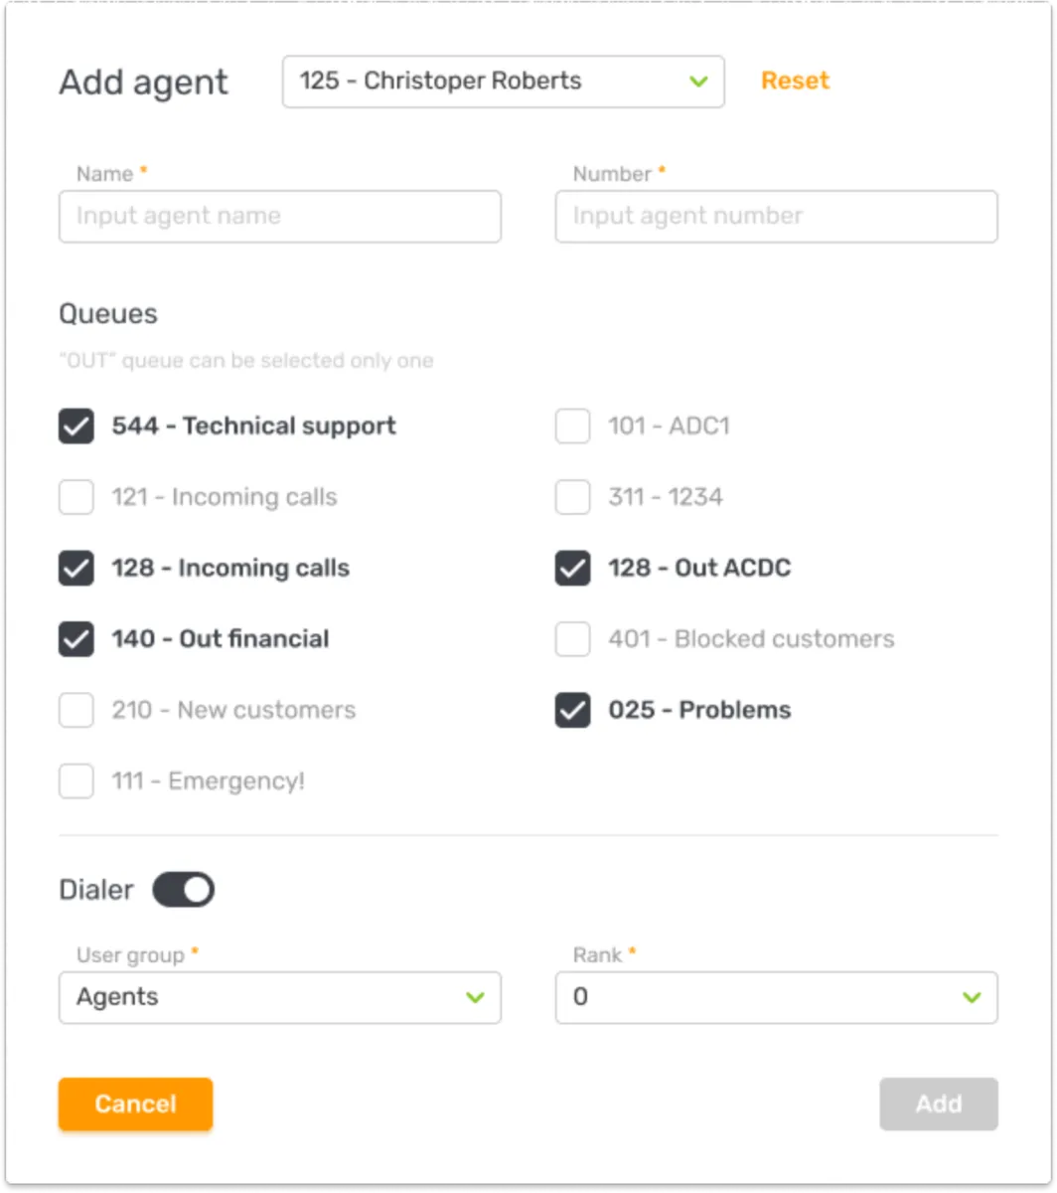This screenshot has width=1057, height=1193.
Task: Uncheck 128 - Incoming calls checkbox
Action: point(76,569)
